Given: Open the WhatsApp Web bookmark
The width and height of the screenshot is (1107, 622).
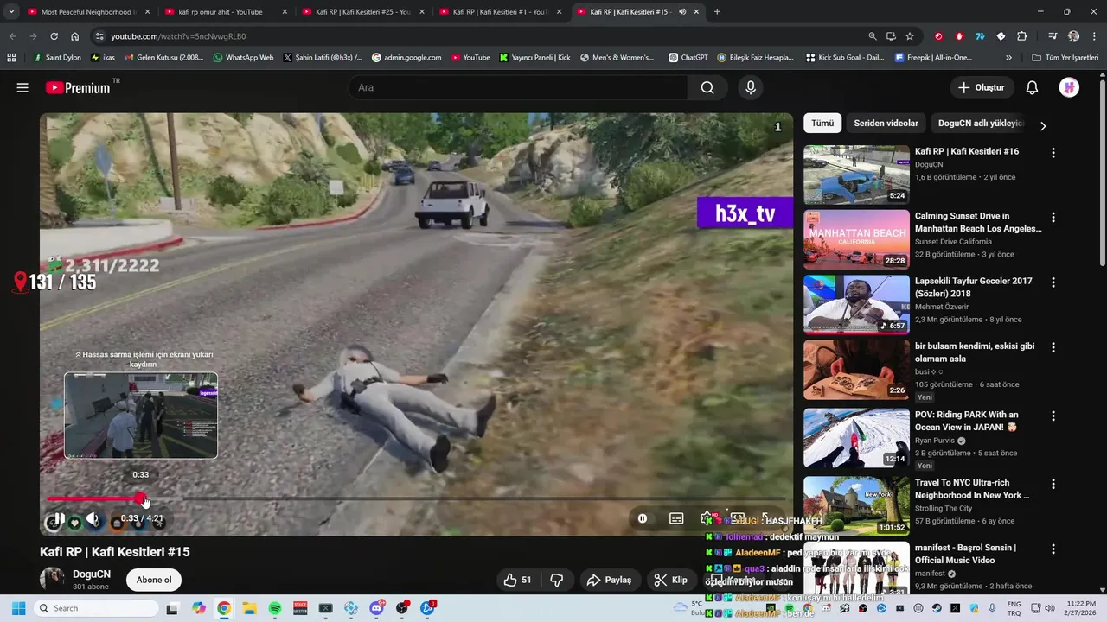Looking at the screenshot, I should point(241,57).
